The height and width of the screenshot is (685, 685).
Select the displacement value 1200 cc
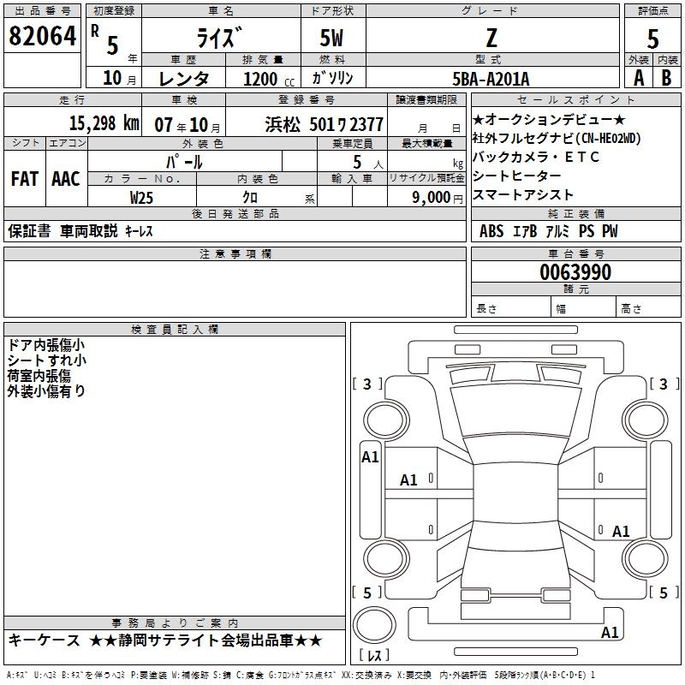pos(269,79)
